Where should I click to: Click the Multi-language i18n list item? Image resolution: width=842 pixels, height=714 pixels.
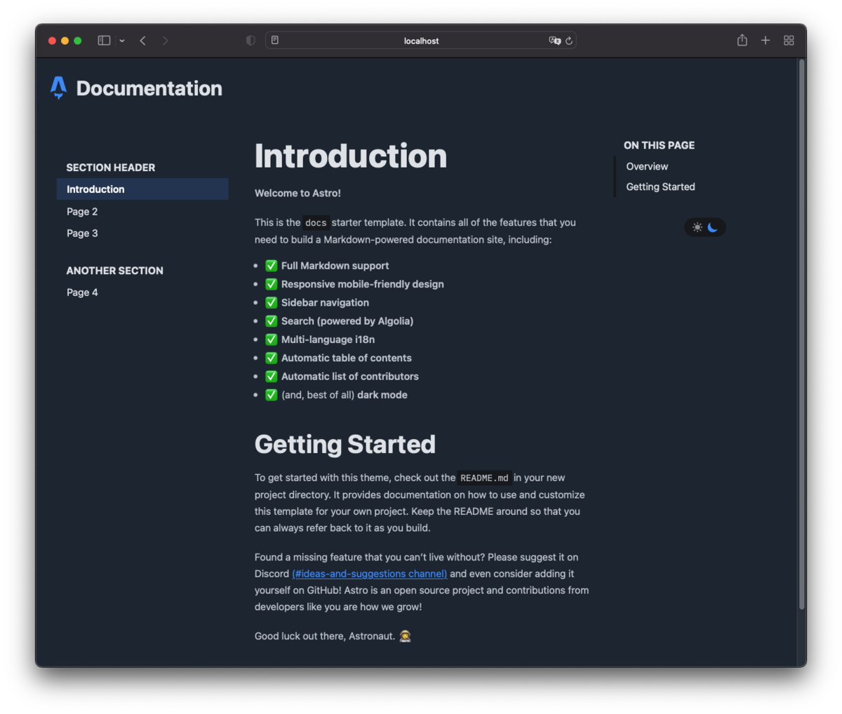pos(328,339)
